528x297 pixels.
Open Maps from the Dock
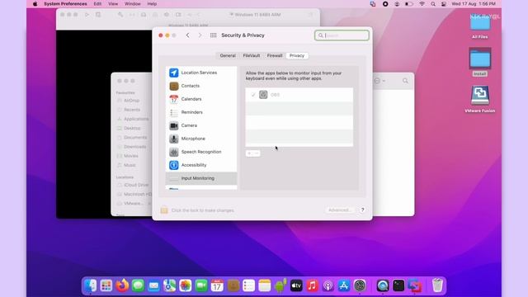tap(169, 285)
